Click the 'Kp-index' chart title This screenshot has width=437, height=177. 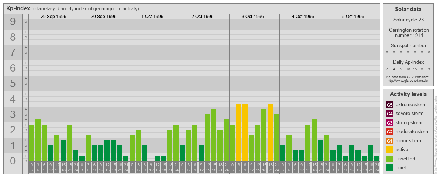click(18, 8)
